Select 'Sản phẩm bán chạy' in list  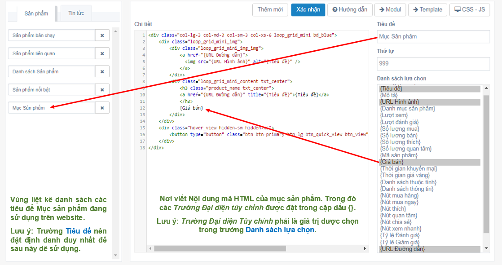pos(52,35)
